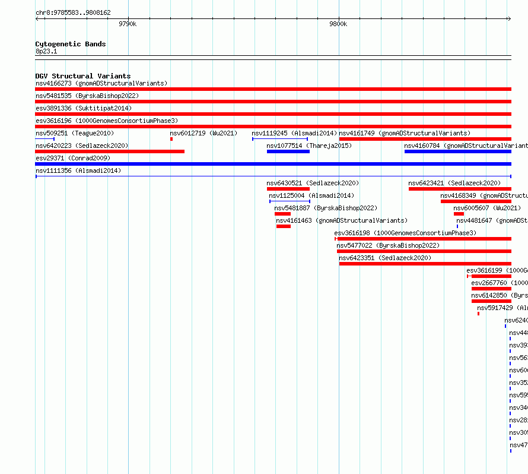Open the nsv5481887 (ByrskaBishop2022) label

tap(326, 208)
